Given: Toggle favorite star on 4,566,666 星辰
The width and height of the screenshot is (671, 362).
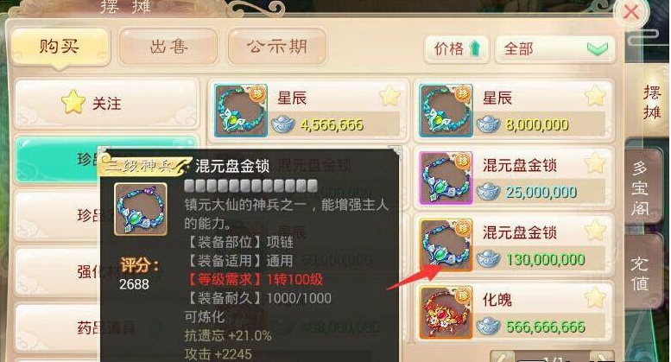Looking at the screenshot, I should click(x=389, y=96).
